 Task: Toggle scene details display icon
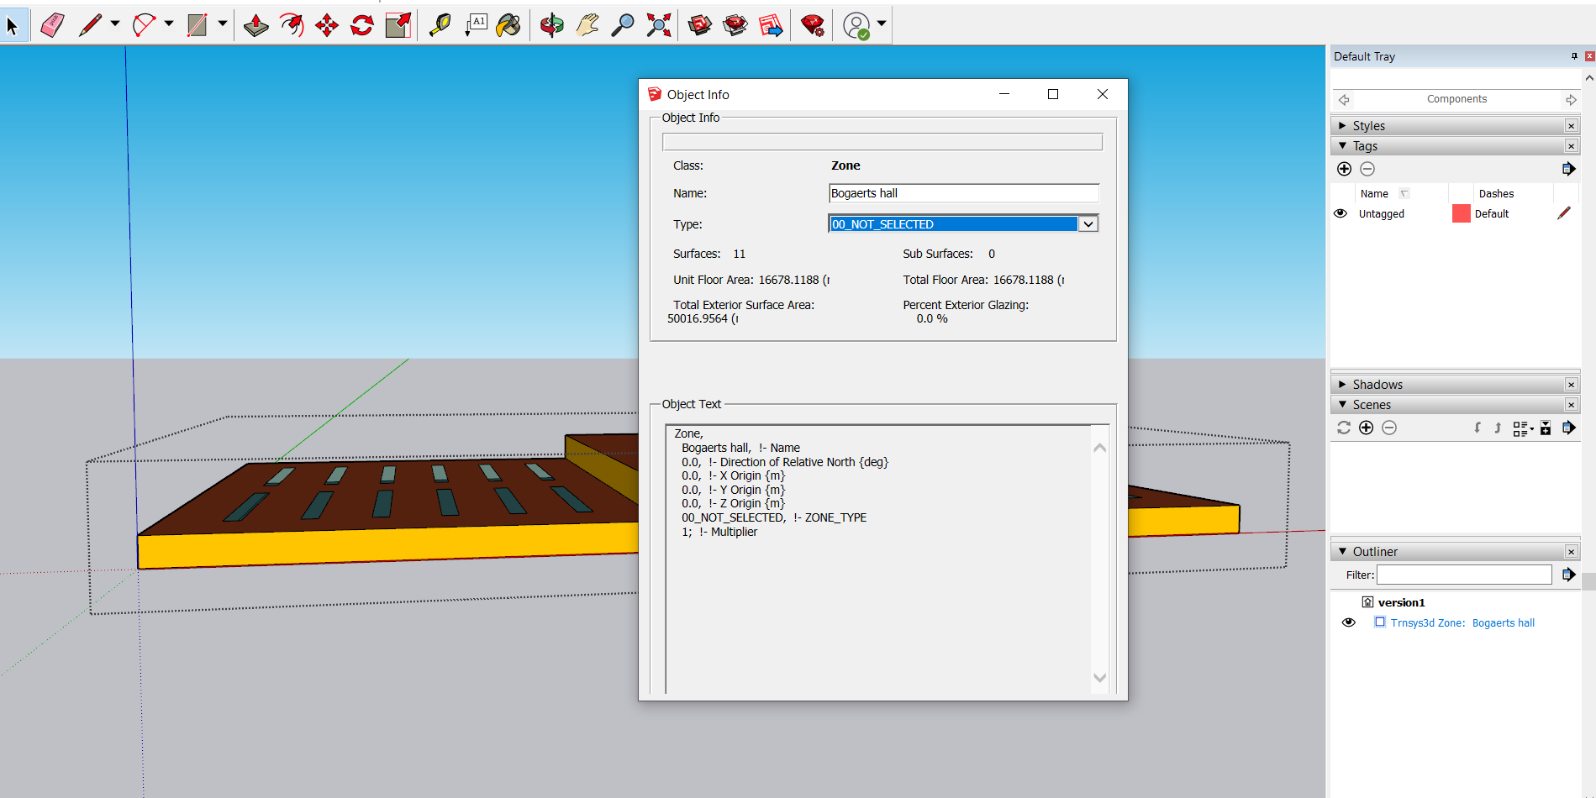(x=1546, y=428)
